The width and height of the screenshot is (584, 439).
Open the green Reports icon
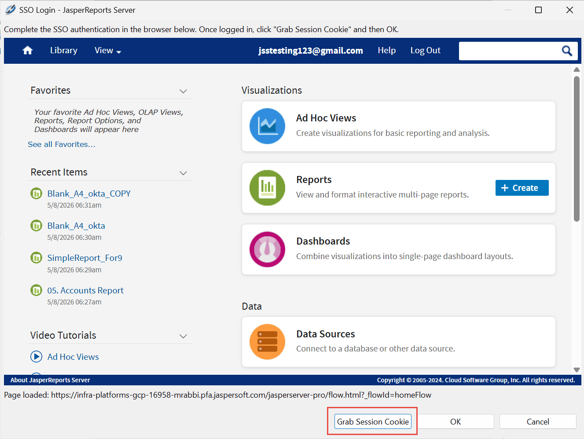click(268, 188)
